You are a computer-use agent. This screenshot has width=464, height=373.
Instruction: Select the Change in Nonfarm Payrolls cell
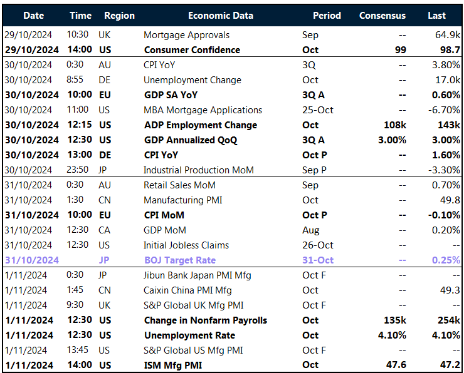(x=205, y=320)
